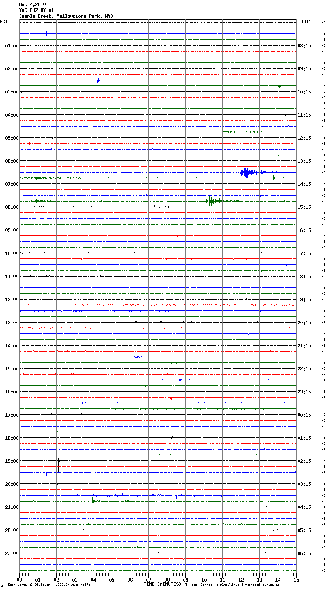Click the "15" minute axis label

[x=296, y=580]
